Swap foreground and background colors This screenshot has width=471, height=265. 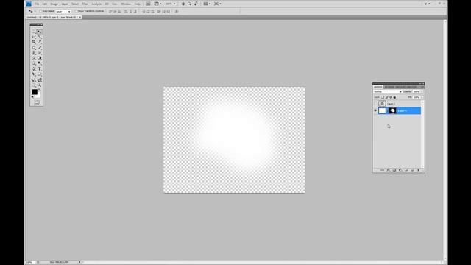(x=40, y=90)
